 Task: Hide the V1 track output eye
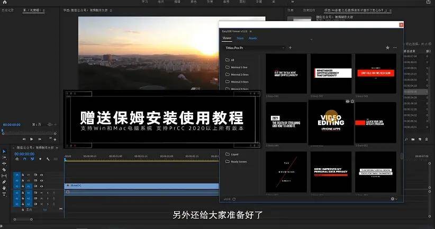tap(42, 186)
